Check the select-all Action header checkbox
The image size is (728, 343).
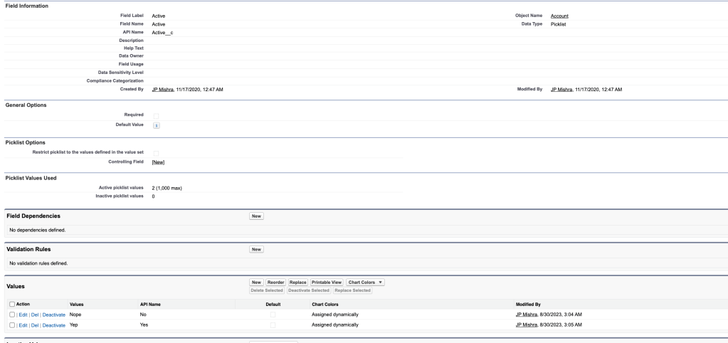click(x=10, y=305)
